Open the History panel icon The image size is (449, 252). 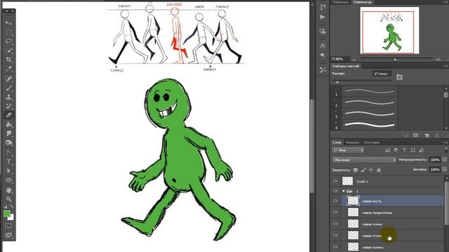[x=323, y=7]
